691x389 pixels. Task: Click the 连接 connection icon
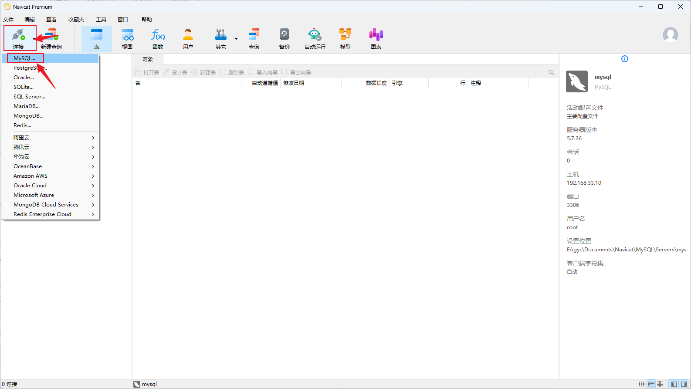[18, 38]
